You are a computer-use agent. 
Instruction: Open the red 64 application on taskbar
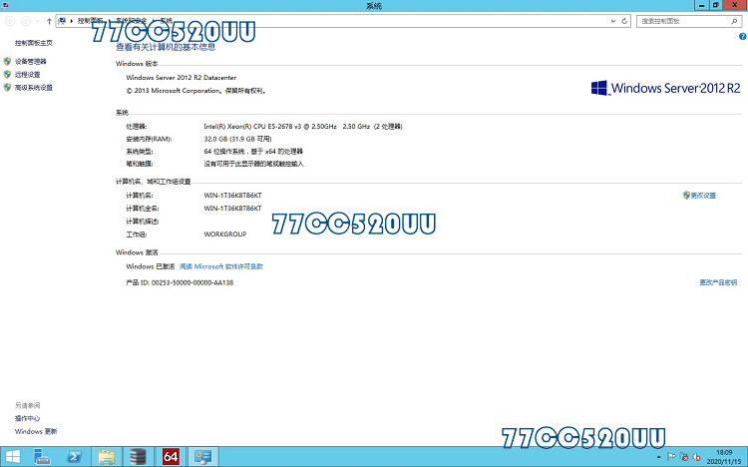171,457
